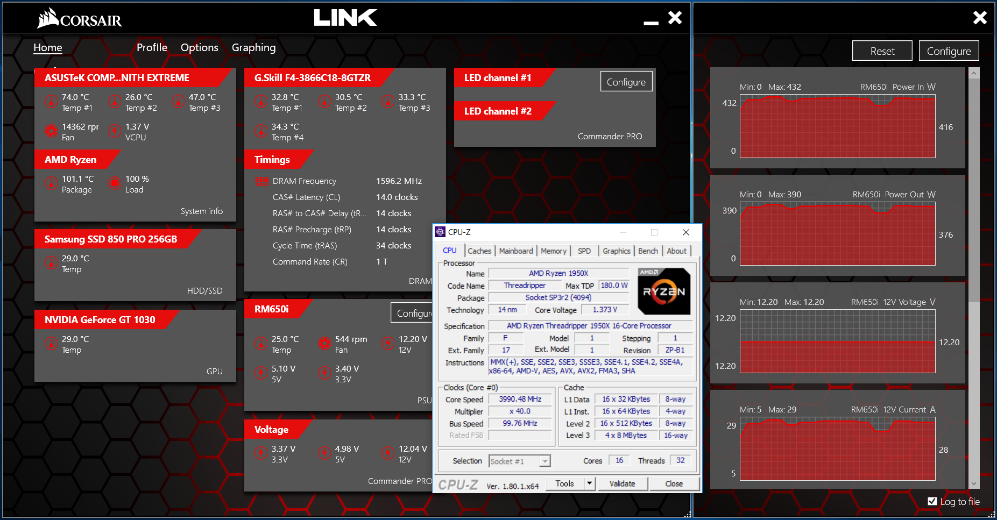The height and width of the screenshot is (520, 997).
Task: Open the Graphics tab in CPU-Z
Action: (617, 251)
